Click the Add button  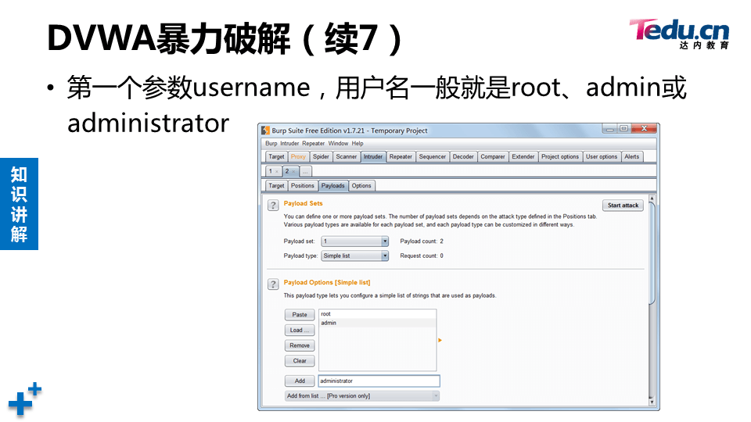point(300,381)
